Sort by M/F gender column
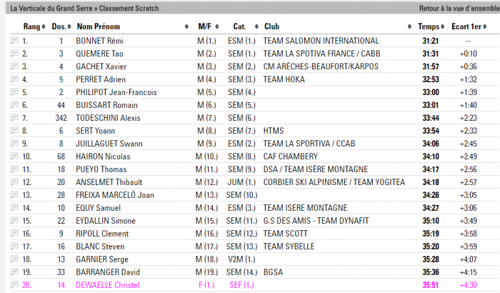 click(x=217, y=26)
